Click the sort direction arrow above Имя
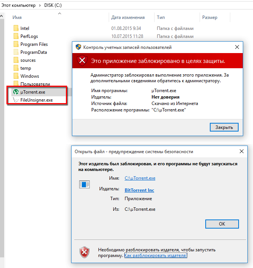Image resolution: width=253 pixels, height=268 pixels. click(x=59, y=14)
